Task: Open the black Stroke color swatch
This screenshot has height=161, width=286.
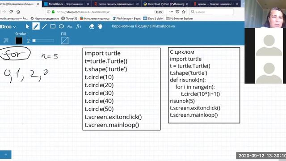Action: [x=19, y=41]
